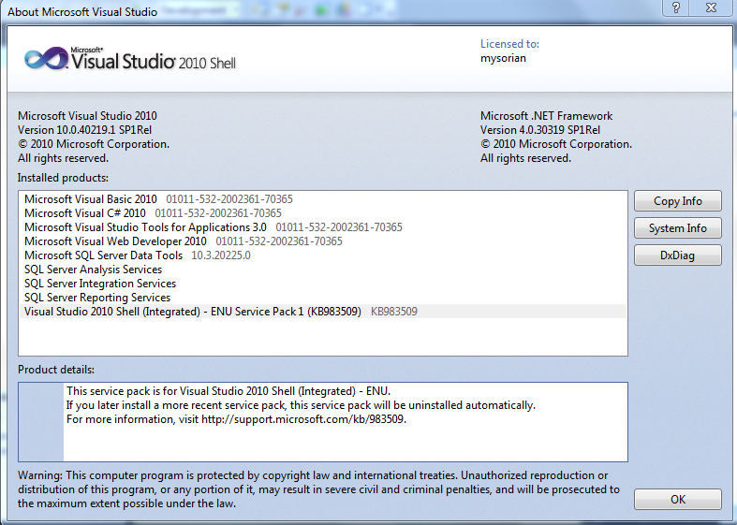
Task: Select SQL Server Integration Services entry
Action: (323, 284)
